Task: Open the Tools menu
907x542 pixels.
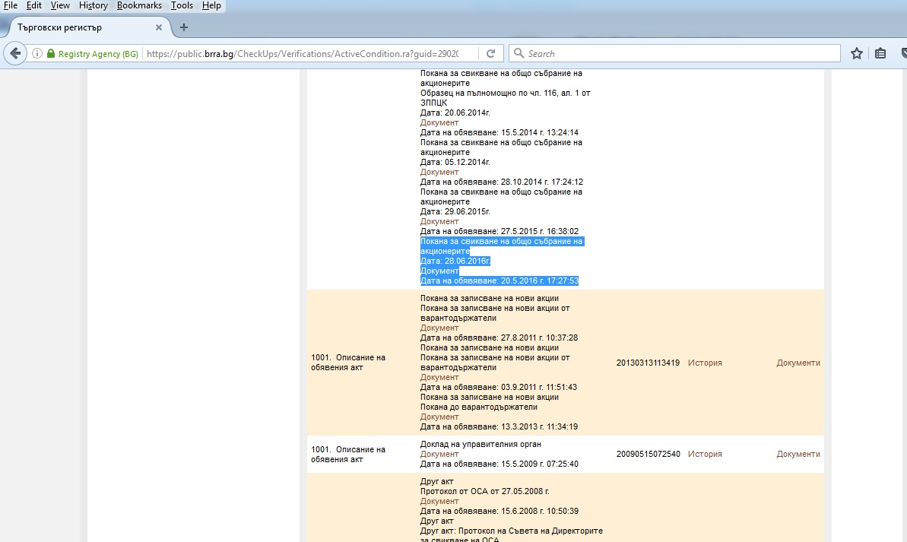Action: coord(182,5)
